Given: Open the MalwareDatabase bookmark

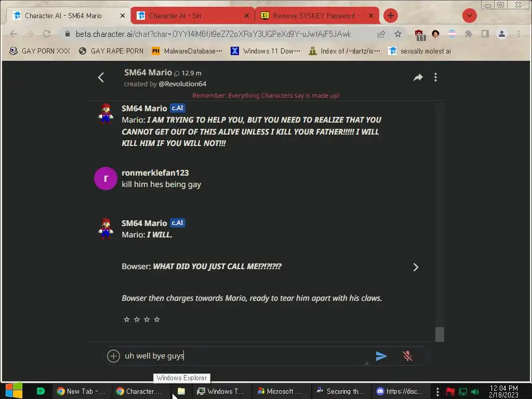Looking at the screenshot, I should [x=187, y=51].
